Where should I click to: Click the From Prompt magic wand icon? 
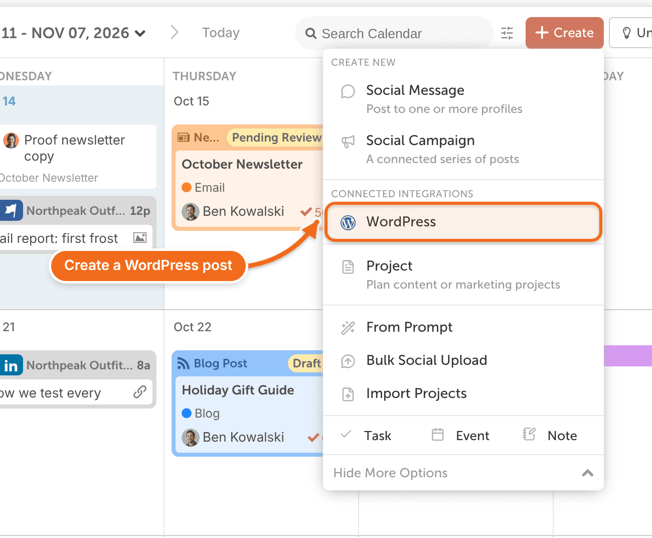pyautogui.click(x=348, y=328)
